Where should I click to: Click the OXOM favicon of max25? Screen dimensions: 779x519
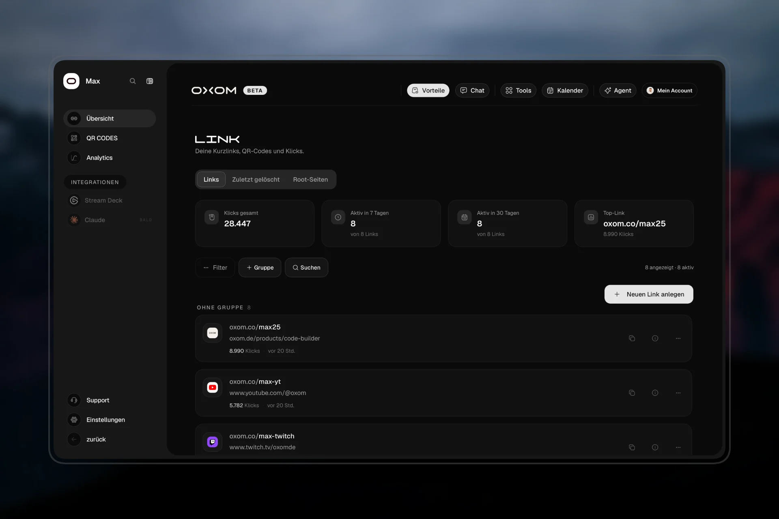[x=213, y=333]
